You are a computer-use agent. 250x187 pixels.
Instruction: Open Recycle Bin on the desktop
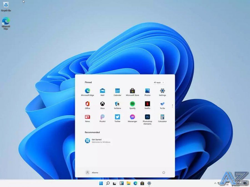[6, 5]
